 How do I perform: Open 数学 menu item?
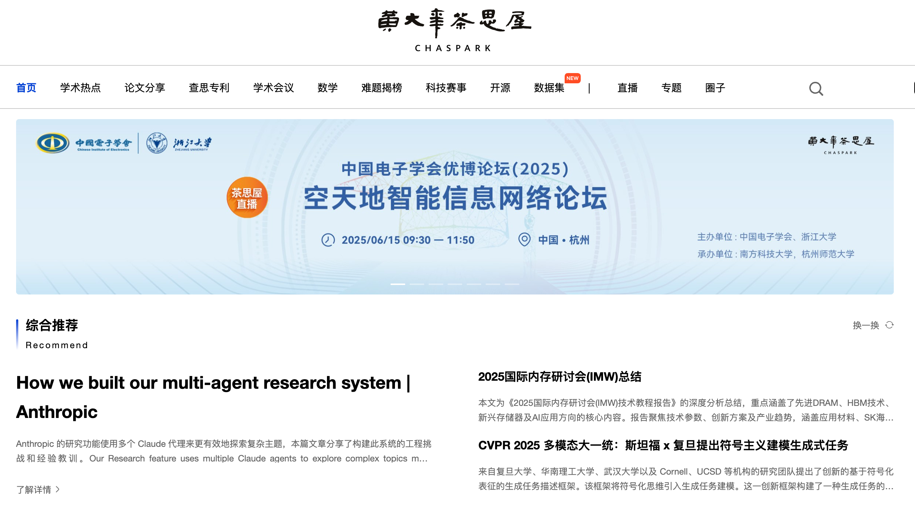(x=328, y=88)
